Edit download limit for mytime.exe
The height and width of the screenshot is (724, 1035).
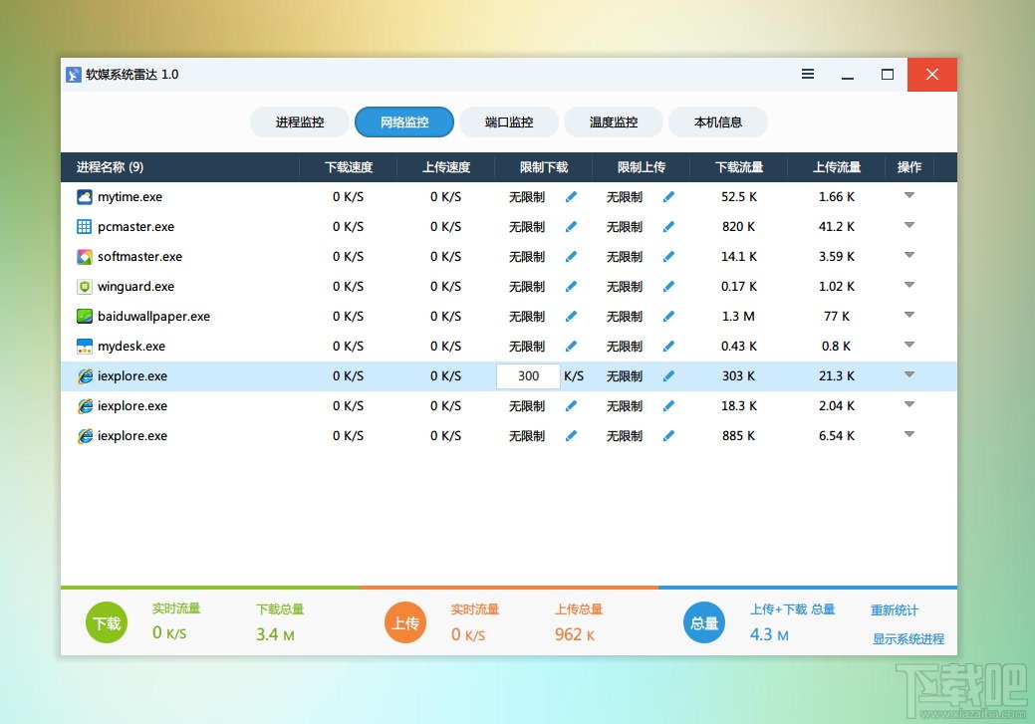tap(571, 197)
